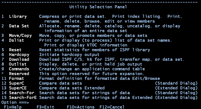
Task: Pick the Reset statistics option
Action: [x=15, y=50]
